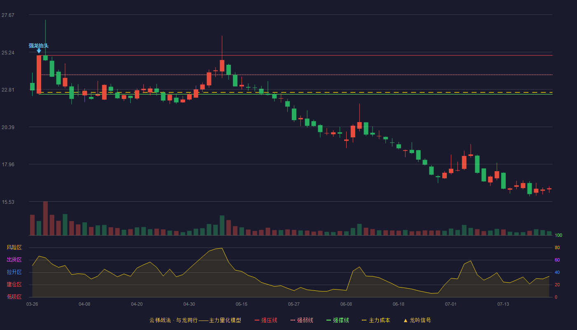Click the 拉升区 zone label
This screenshot has width=577, height=330.
(14, 272)
